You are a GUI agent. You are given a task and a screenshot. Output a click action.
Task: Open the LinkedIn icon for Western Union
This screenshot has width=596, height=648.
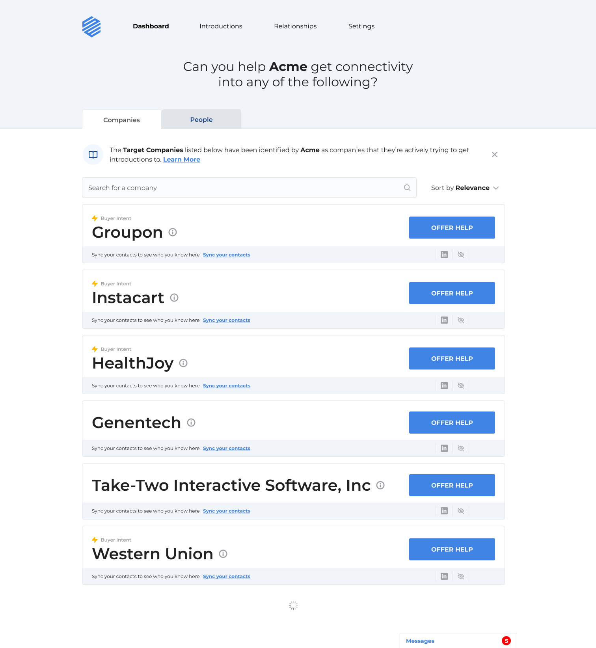click(444, 576)
